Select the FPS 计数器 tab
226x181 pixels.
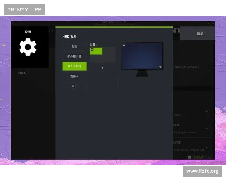(x=74, y=66)
